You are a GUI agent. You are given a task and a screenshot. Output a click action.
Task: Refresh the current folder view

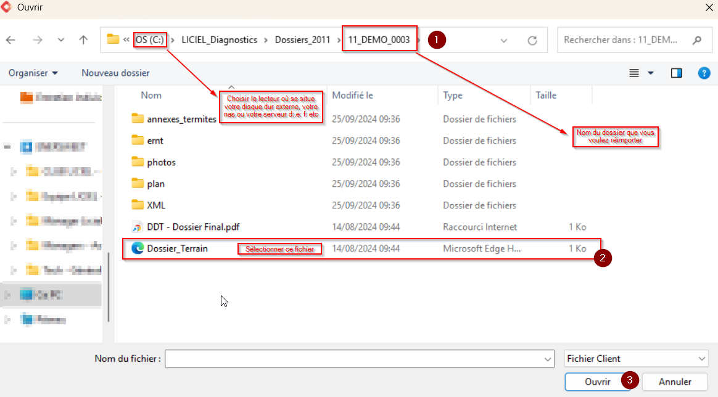click(532, 40)
